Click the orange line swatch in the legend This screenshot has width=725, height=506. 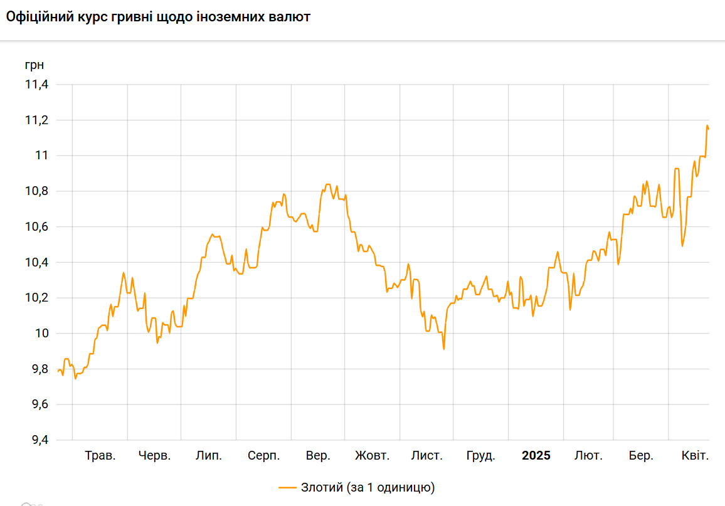click(x=287, y=487)
